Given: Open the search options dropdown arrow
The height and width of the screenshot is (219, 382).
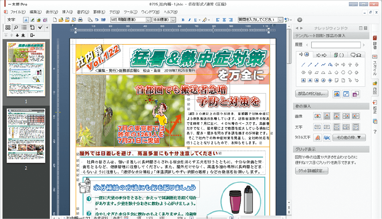Looking at the screenshot, I should coord(291,20).
